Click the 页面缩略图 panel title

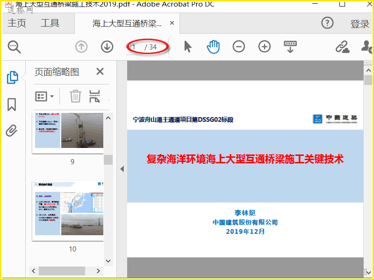(x=57, y=72)
